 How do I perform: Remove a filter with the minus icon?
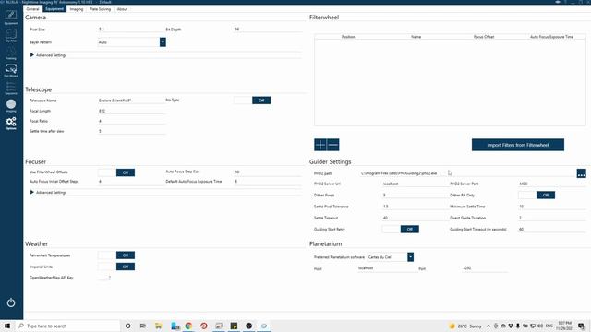(x=332, y=145)
